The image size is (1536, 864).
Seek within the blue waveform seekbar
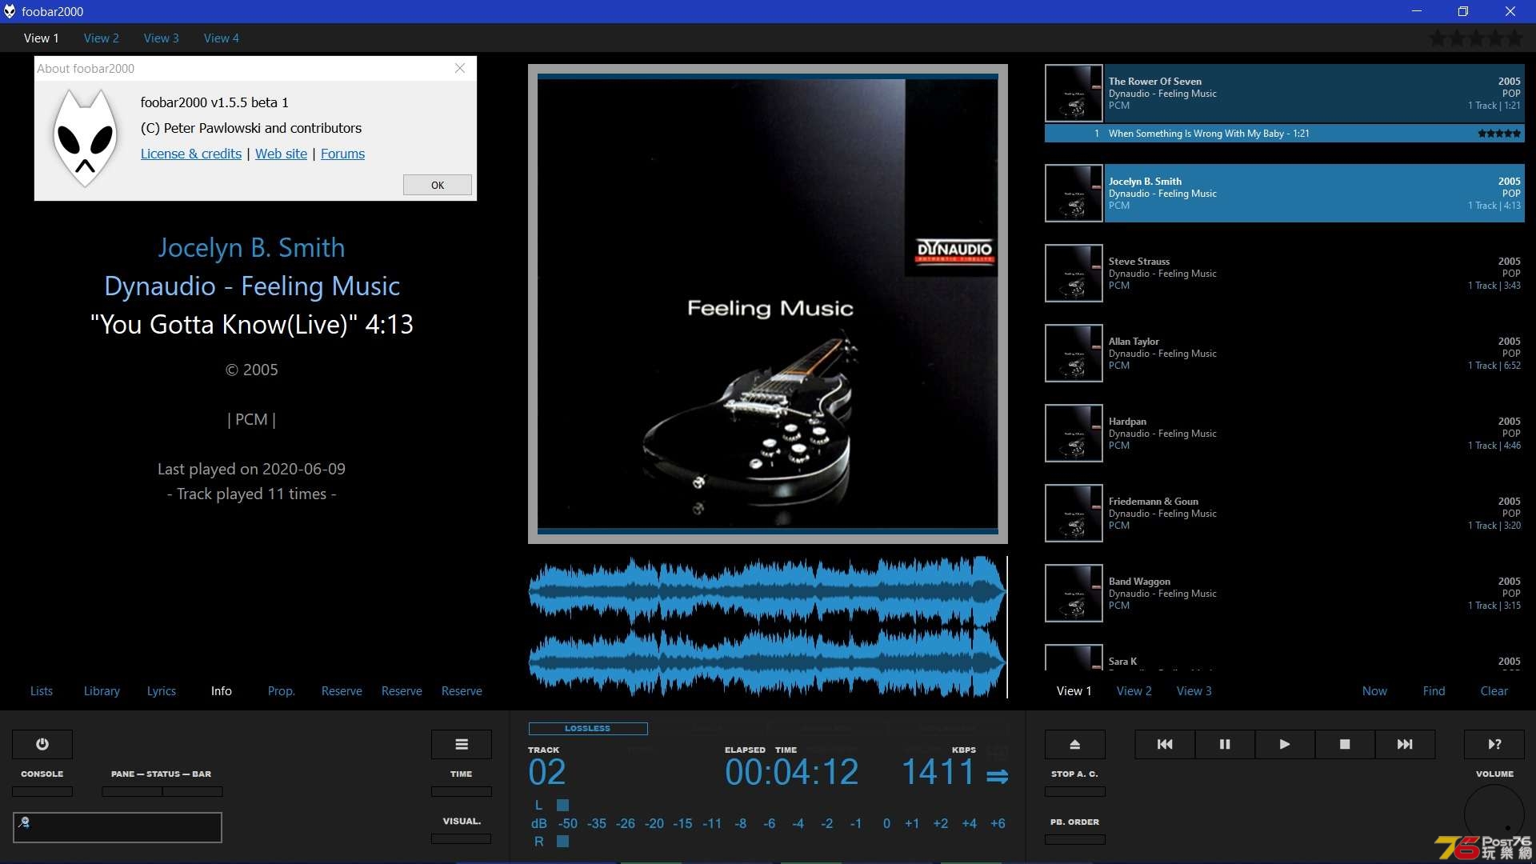click(767, 626)
